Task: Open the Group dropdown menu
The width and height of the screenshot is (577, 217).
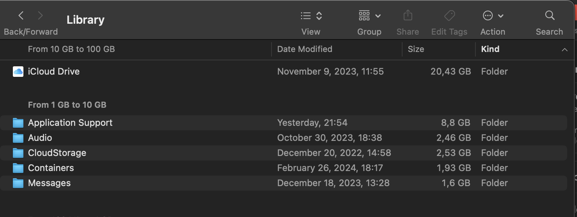Action: point(369,16)
